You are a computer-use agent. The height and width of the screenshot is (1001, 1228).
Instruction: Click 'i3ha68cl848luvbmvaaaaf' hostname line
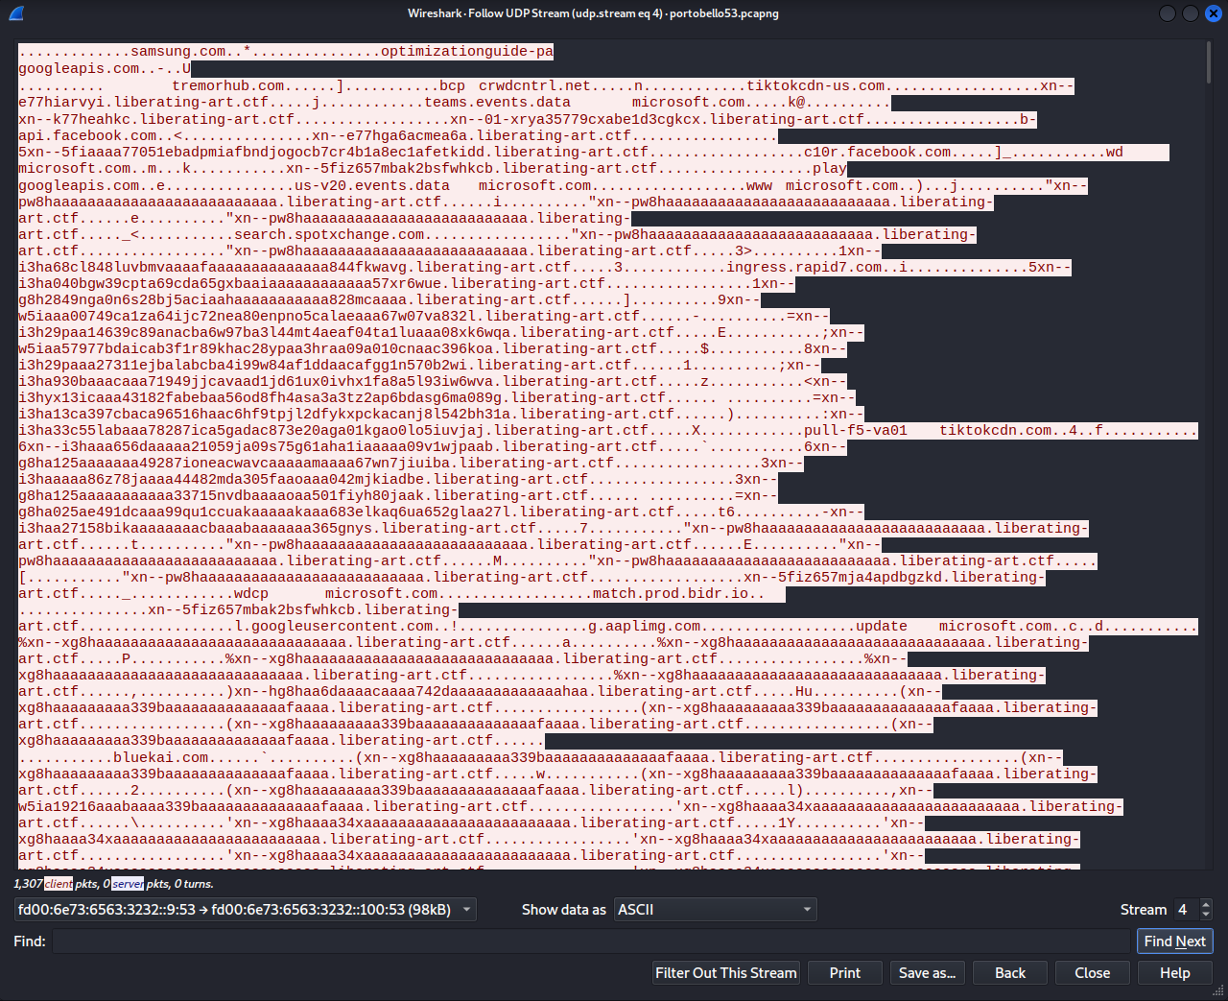coord(113,267)
